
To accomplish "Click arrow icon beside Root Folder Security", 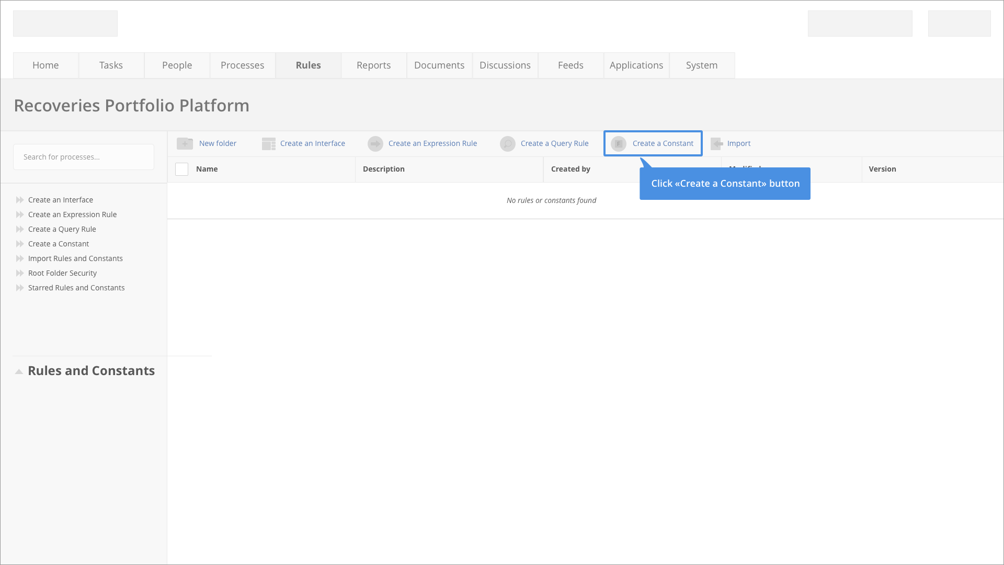I will point(20,273).
